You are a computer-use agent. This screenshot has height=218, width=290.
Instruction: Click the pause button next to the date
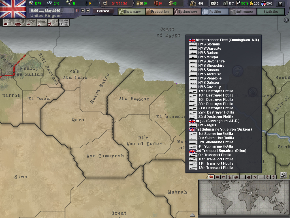click(77, 11)
